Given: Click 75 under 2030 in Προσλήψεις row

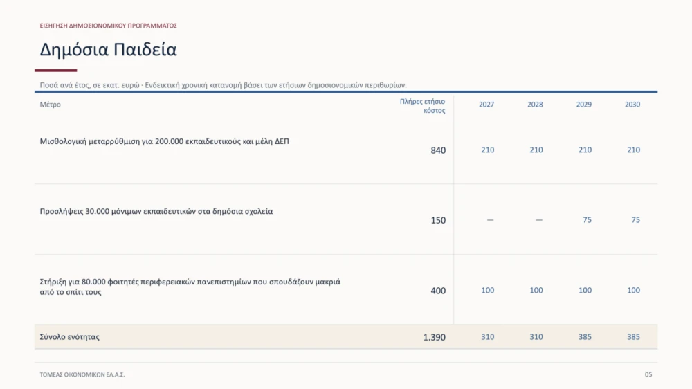Looking at the screenshot, I should coord(635,220).
